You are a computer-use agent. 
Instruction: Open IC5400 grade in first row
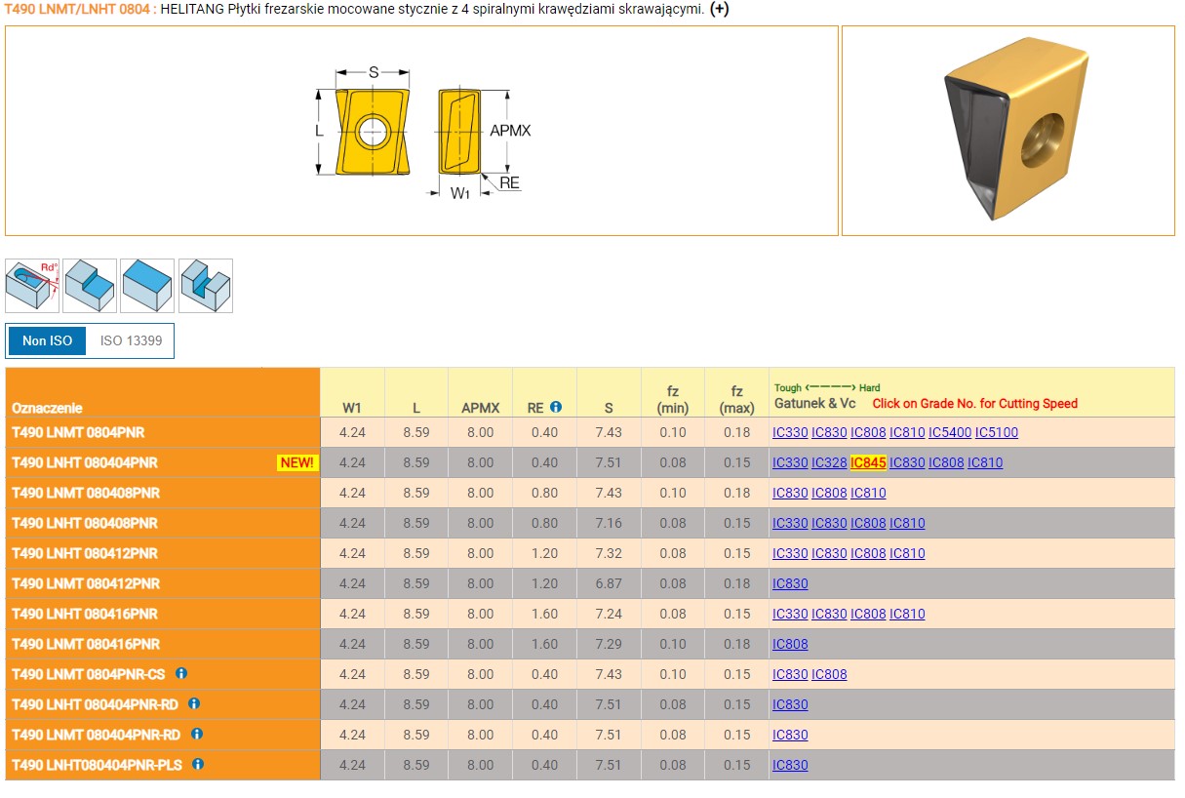click(x=949, y=432)
